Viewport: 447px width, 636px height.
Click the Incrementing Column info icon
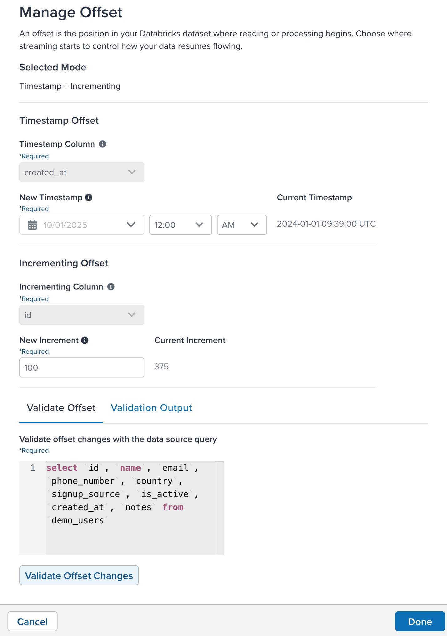coord(111,287)
